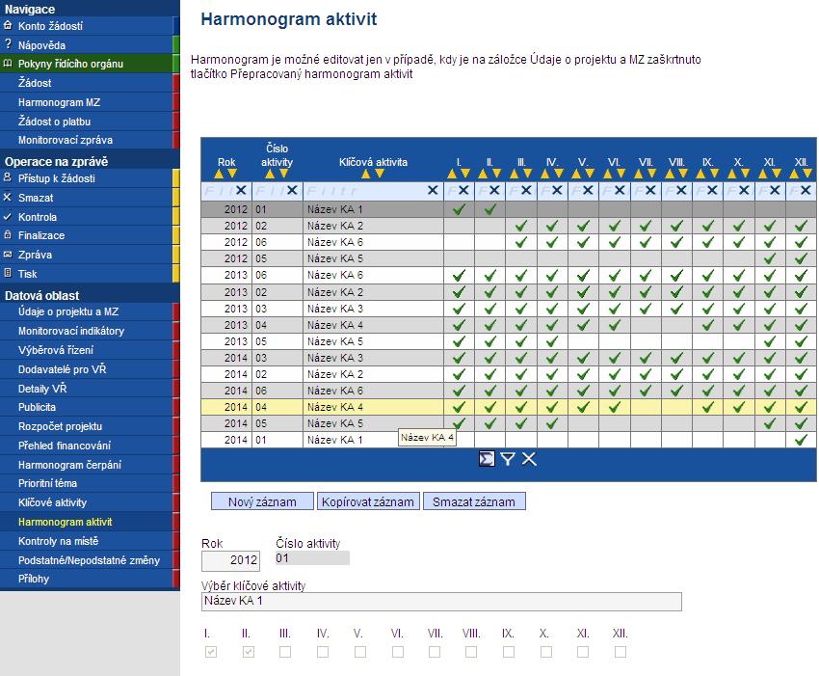The image size is (819, 676).
Task: Sort Rok column descending
Action: pyautogui.click(x=232, y=174)
